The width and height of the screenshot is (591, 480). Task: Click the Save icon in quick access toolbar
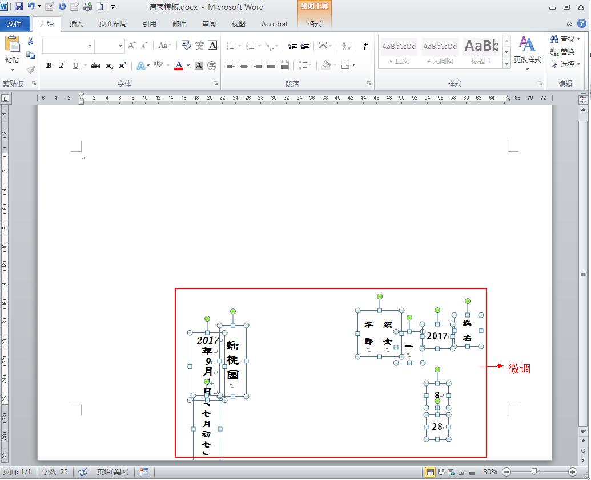tap(19, 7)
